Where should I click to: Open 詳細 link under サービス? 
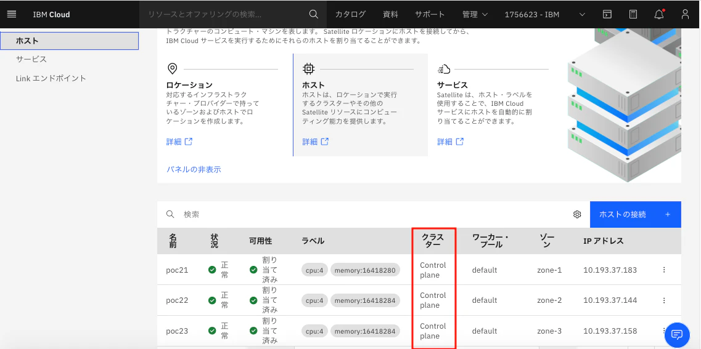point(451,142)
